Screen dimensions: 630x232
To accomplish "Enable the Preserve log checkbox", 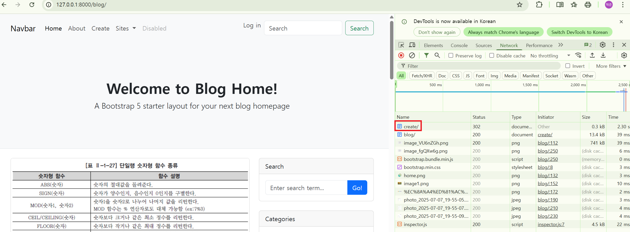I will [x=451, y=56].
